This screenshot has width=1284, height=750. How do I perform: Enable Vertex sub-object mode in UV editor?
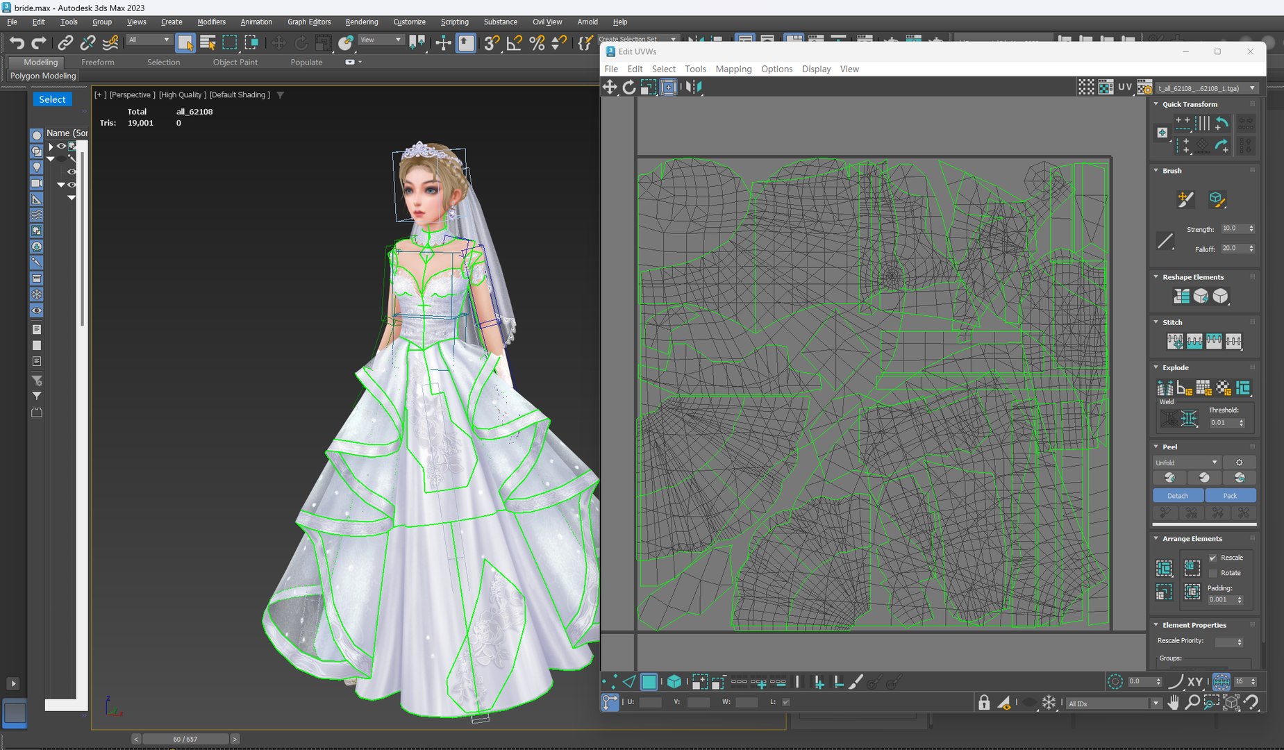coord(609,682)
